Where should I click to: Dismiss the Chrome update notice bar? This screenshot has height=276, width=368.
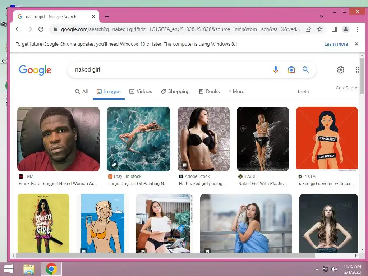[356, 44]
